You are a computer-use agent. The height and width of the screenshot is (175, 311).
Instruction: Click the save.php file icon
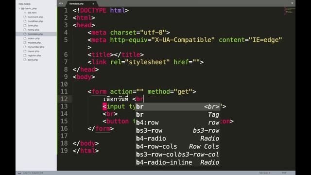click(x=25, y=60)
